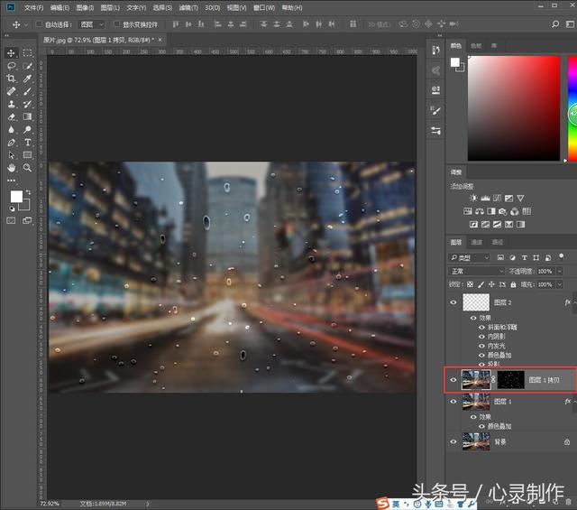
Task: Switch to the 通道 tab
Action: pos(477,242)
